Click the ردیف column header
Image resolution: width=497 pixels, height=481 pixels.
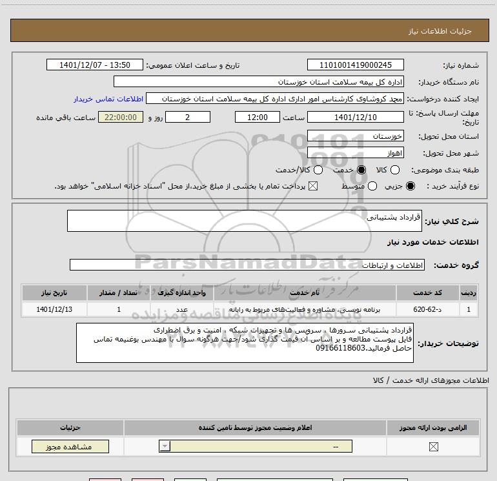[x=469, y=292]
